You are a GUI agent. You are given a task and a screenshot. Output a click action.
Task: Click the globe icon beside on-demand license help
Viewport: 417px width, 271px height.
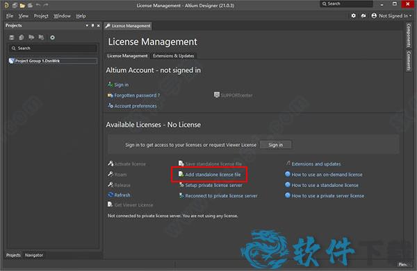tap(288, 174)
